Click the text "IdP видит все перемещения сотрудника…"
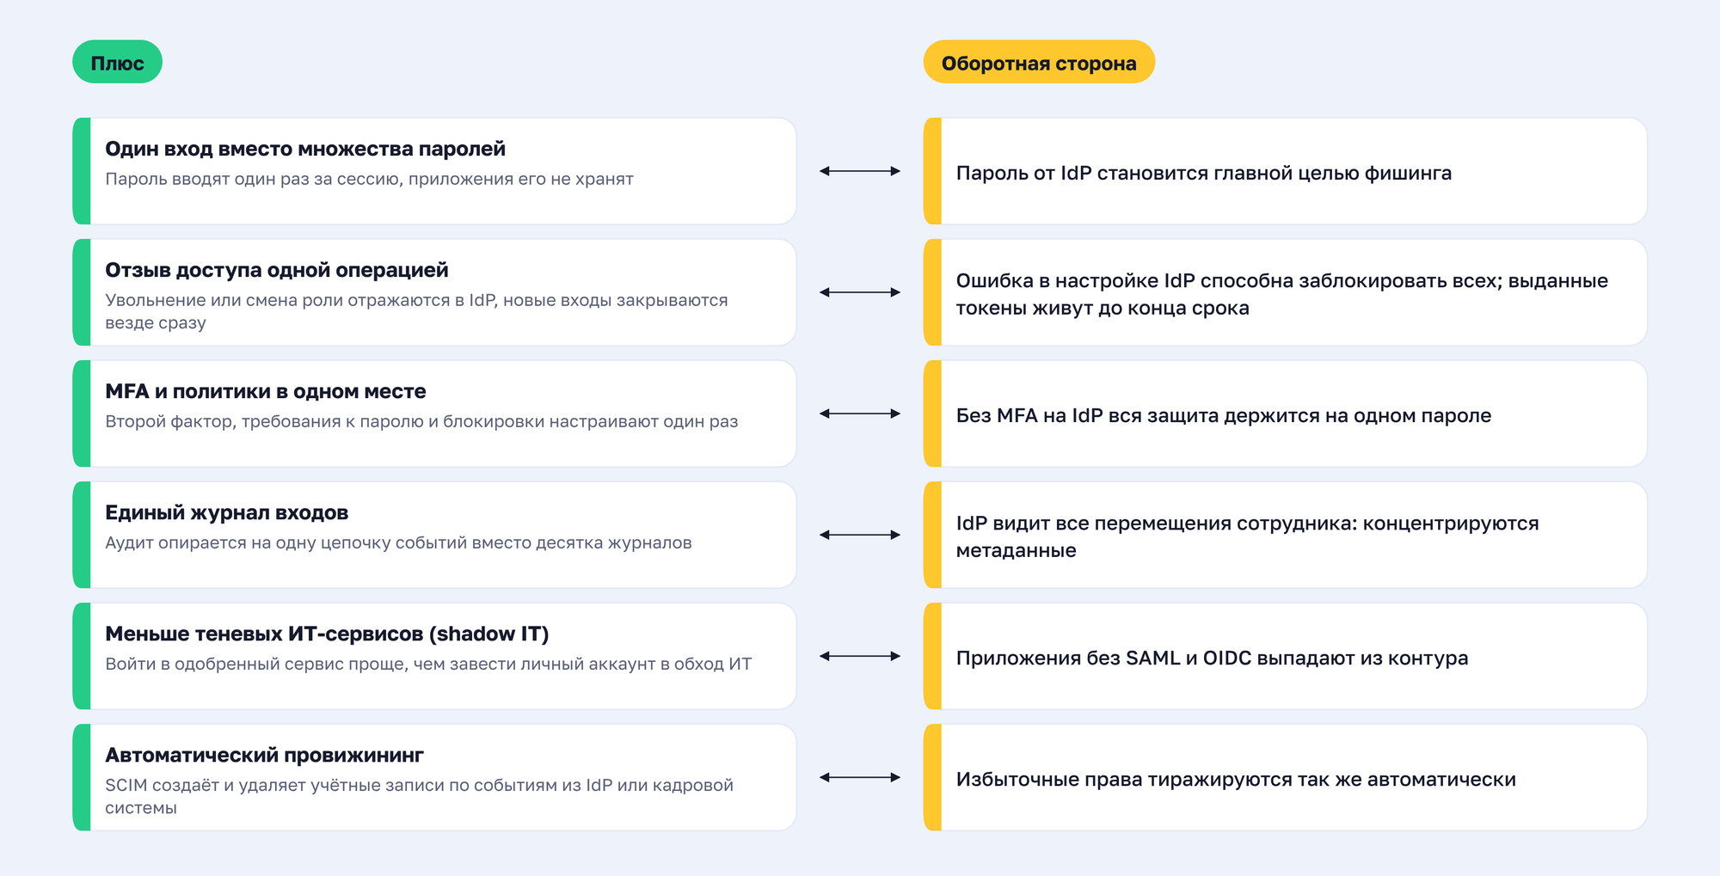This screenshot has height=876, width=1720. [x=1248, y=536]
